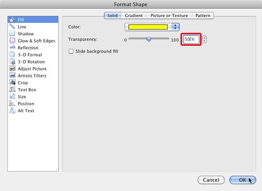
Task: Click the Fill paint bucket icon
Action: pyautogui.click(x=12, y=20)
